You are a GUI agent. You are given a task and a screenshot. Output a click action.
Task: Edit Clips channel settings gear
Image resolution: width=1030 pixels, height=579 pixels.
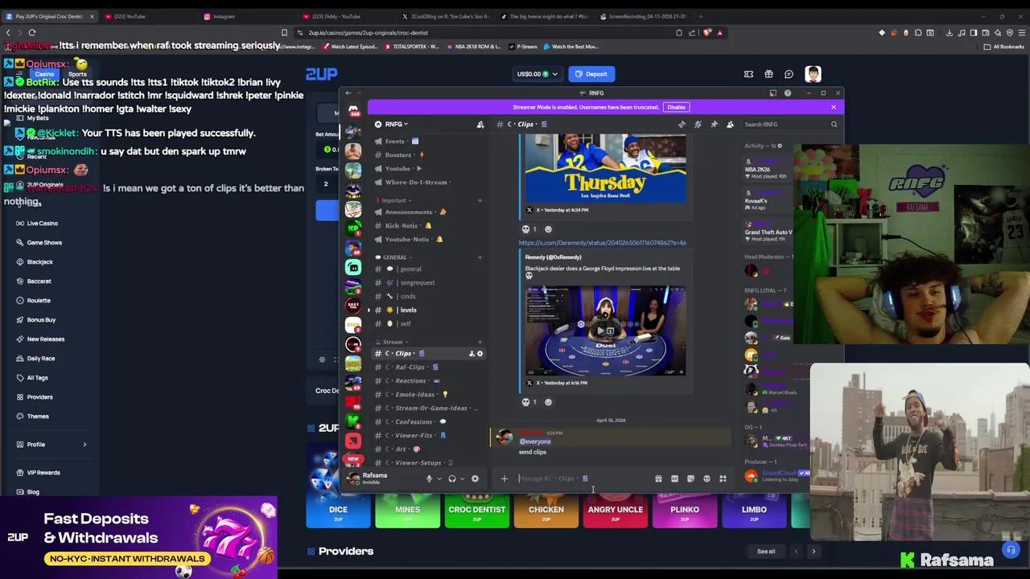pyautogui.click(x=480, y=353)
